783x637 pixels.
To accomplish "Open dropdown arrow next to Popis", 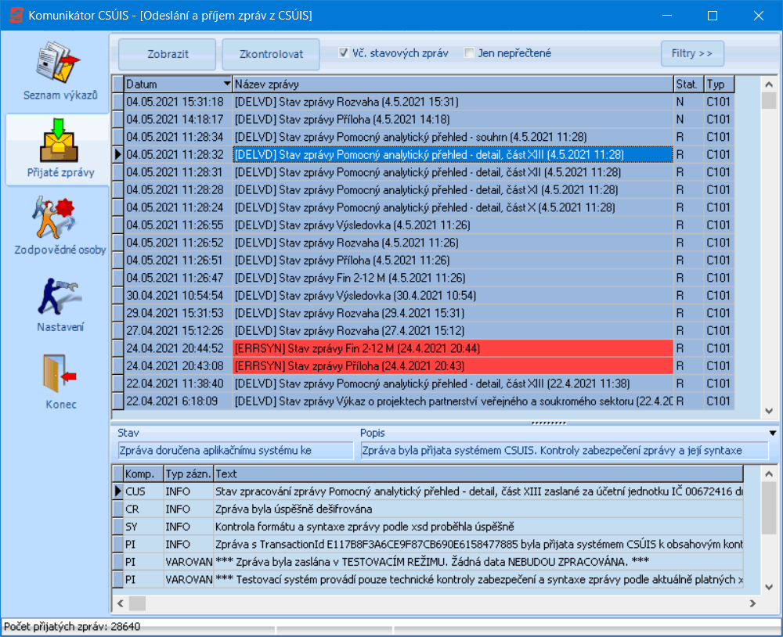I will (x=773, y=433).
